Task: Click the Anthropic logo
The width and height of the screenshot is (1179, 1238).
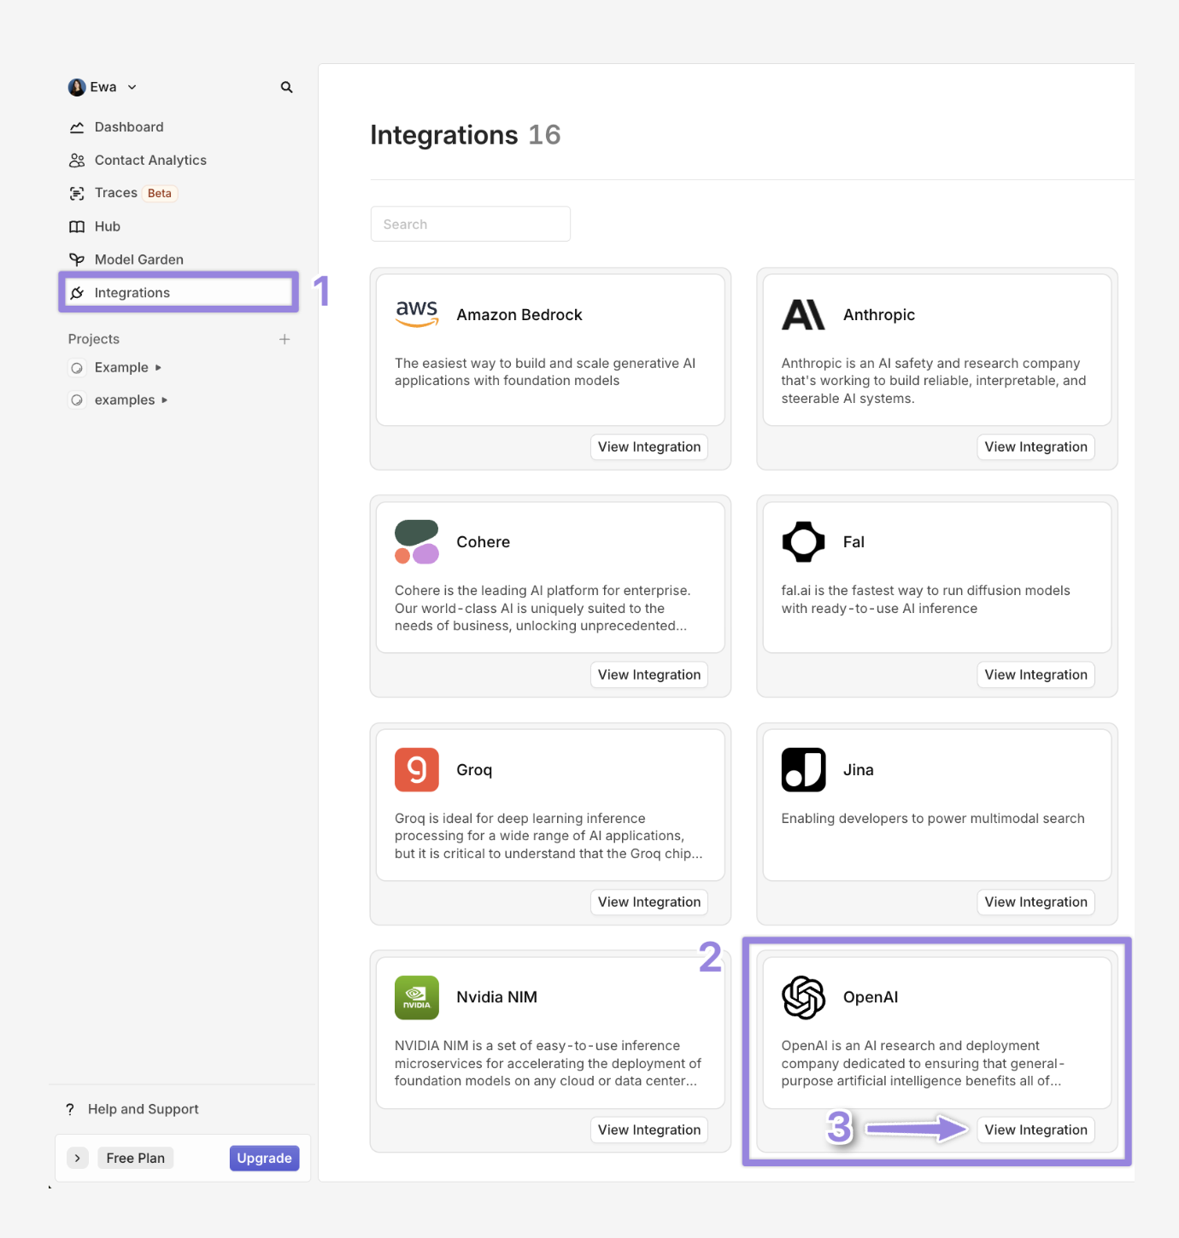Action: pyautogui.click(x=803, y=314)
